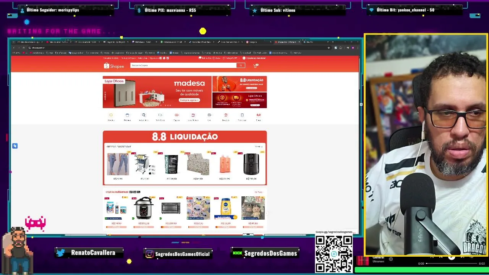Click the Último PIX overlay label
The image size is (489, 275).
170,10
